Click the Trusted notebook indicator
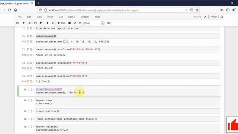238x134 pixels. [197, 17]
